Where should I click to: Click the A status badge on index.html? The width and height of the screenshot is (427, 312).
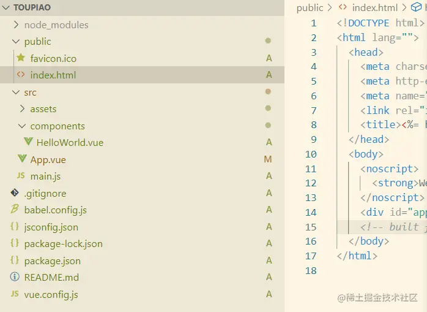[x=269, y=75]
